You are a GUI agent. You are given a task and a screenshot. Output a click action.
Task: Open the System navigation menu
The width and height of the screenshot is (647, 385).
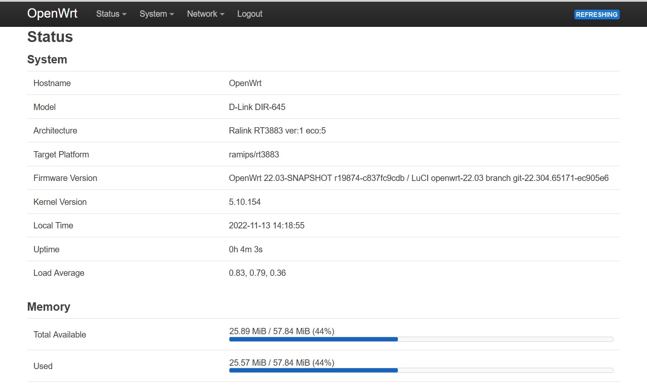point(153,14)
